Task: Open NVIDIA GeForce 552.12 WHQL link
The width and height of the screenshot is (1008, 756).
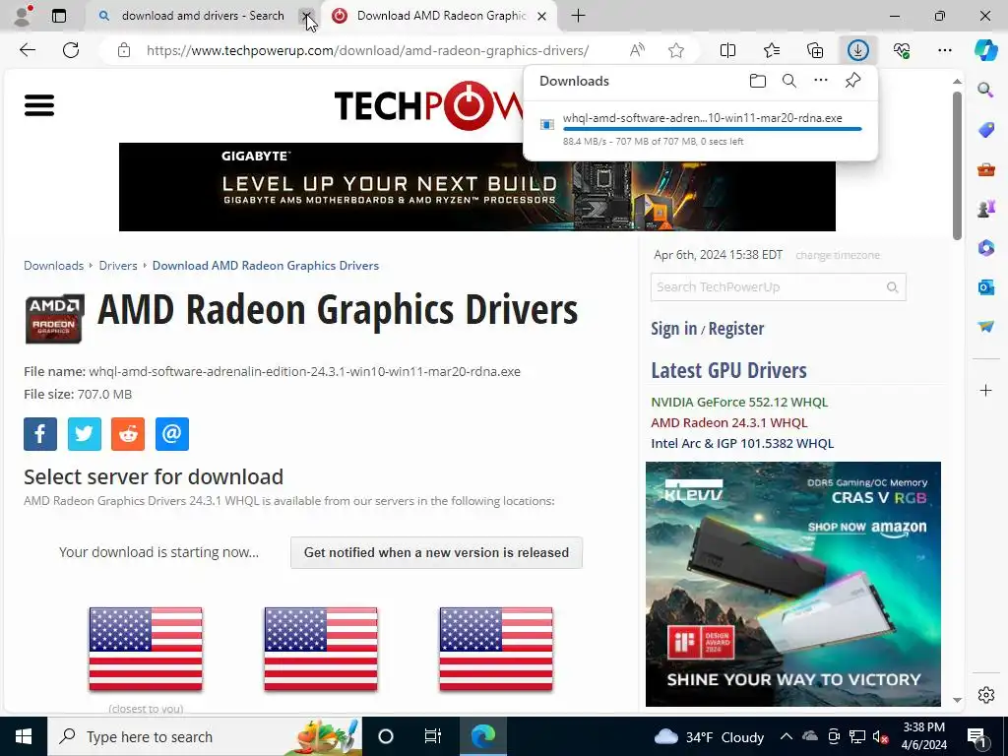Action: (739, 402)
